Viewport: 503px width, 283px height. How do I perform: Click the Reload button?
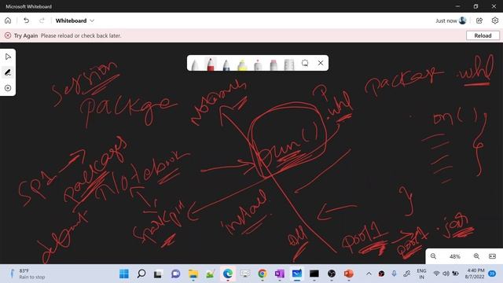pyautogui.click(x=483, y=35)
